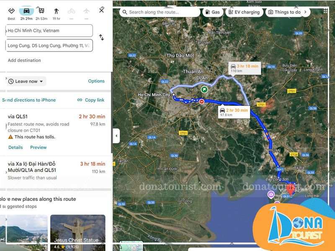The height and width of the screenshot is (251, 335).
Task: Collapse the side panel with arrow
Action: click(x=116, y=136)
